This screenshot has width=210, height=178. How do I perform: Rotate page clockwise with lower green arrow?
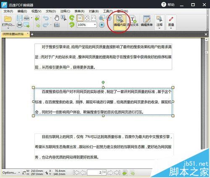pyautogui.click(x=72, y=25)
